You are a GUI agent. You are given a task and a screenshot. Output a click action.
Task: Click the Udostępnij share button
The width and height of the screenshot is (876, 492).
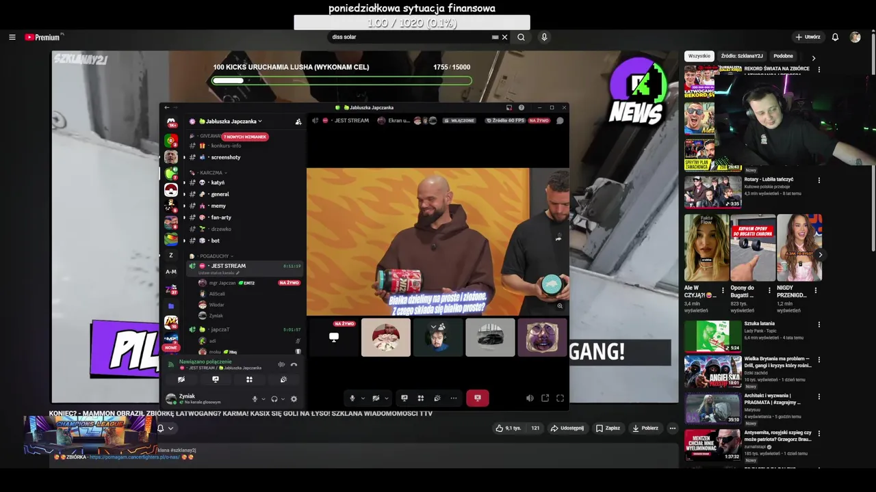click(567, 428)
